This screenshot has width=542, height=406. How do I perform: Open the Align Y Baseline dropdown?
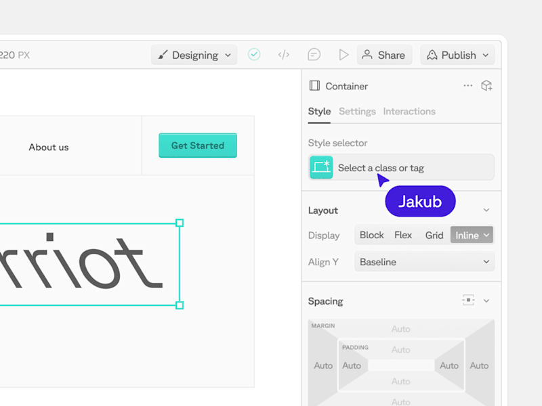pos(425,262)
